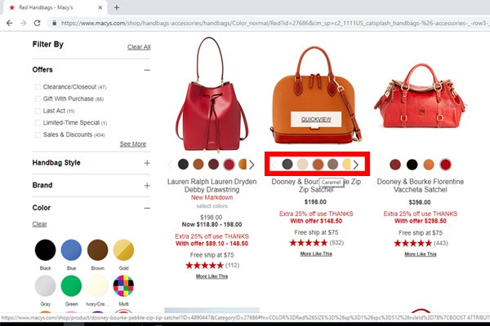Open Dooney & Bourke Florentine Vaccheta Satchel title
The height and width of the screenshot is (326, 490).
click(x=421, y=186)
